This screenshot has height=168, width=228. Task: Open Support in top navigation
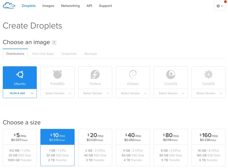pos(105,6)
